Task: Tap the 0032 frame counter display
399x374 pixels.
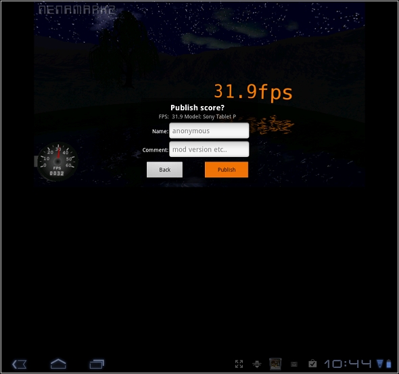Action: [x=57, y=174]
